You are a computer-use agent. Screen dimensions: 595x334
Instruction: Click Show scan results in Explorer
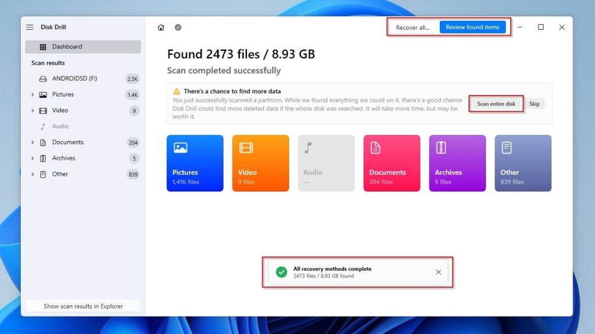(83, 306)
